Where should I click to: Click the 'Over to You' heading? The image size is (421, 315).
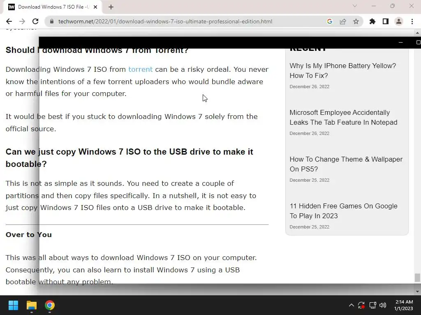pyautogui.click(x=29, y=235)
